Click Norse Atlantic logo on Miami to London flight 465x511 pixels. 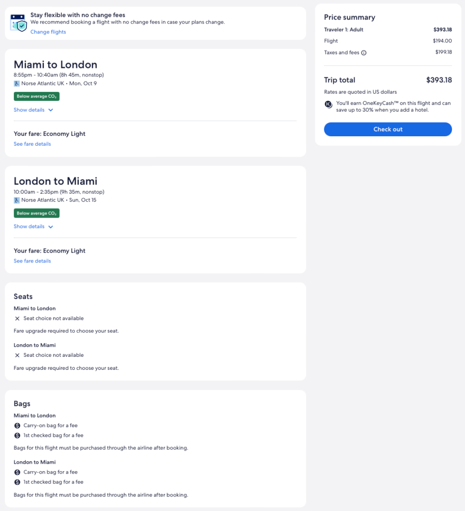[x=17, y=83]
